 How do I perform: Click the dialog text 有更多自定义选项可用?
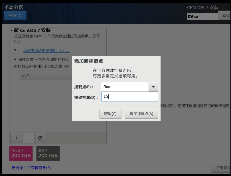(115, 76)
